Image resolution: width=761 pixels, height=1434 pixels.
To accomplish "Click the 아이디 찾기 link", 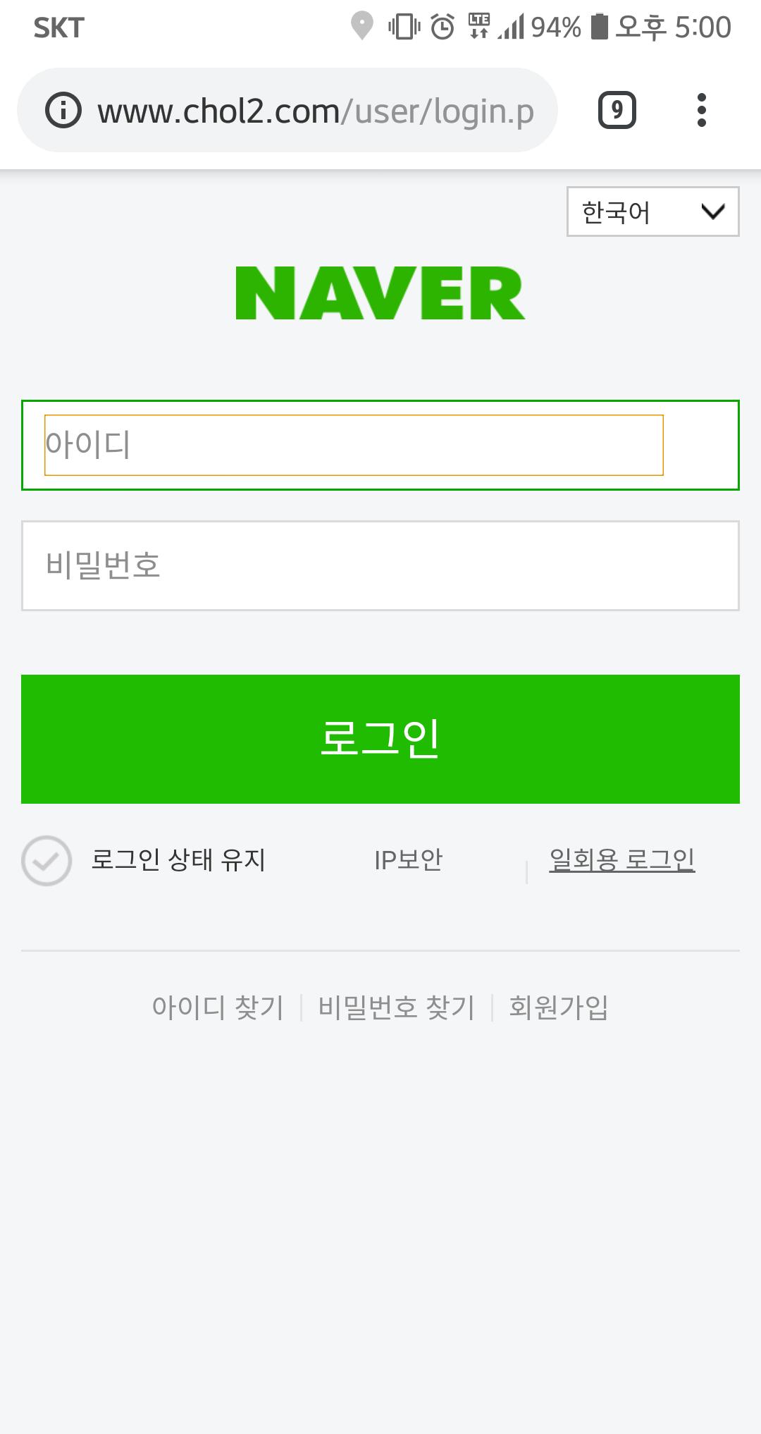I will 218,1007.
